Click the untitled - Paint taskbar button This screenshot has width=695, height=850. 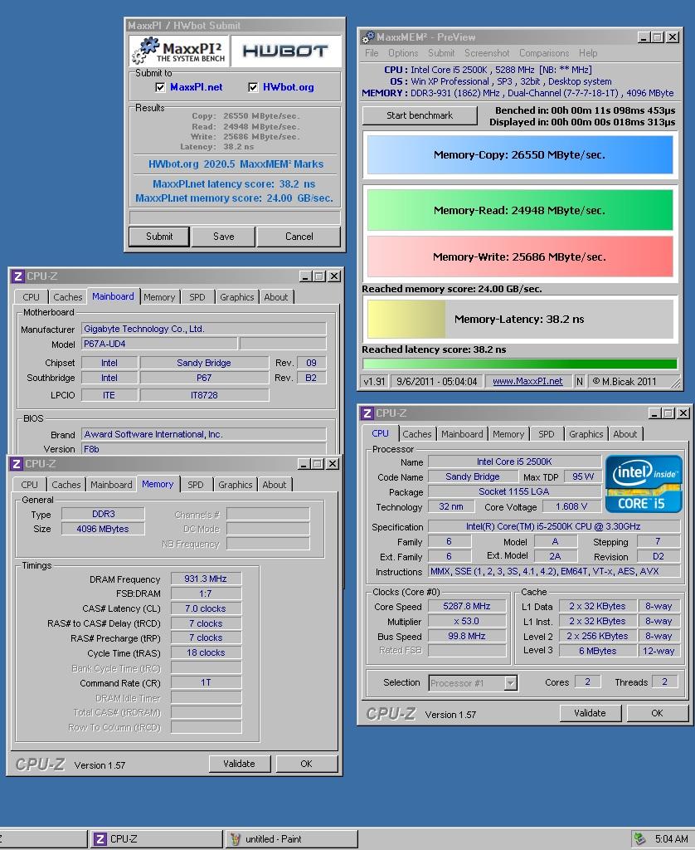[x=291, y=839]
